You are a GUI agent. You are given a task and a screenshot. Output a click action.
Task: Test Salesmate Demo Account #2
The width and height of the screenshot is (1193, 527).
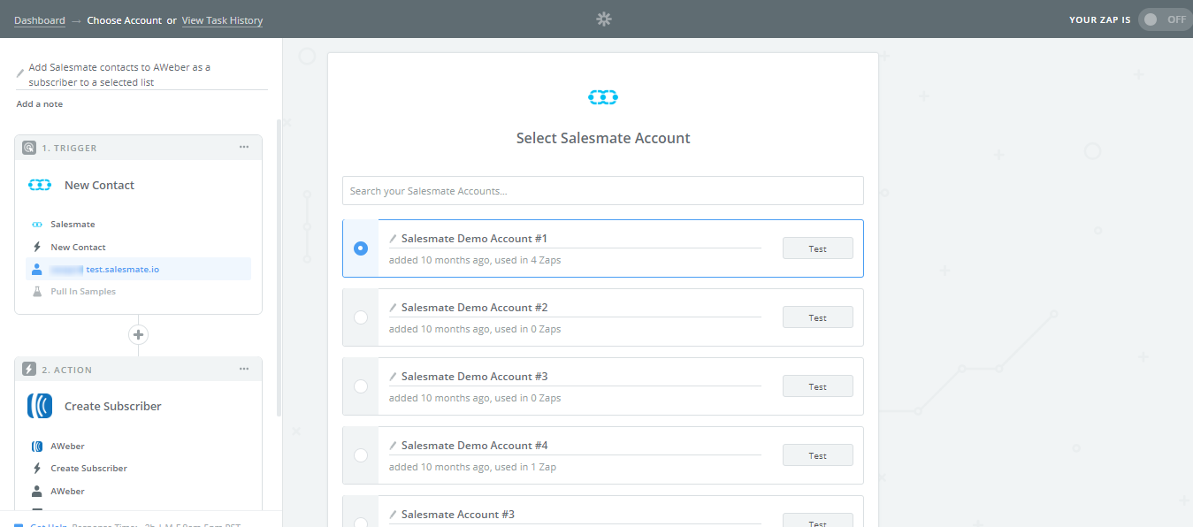click(x=818, y=317)
